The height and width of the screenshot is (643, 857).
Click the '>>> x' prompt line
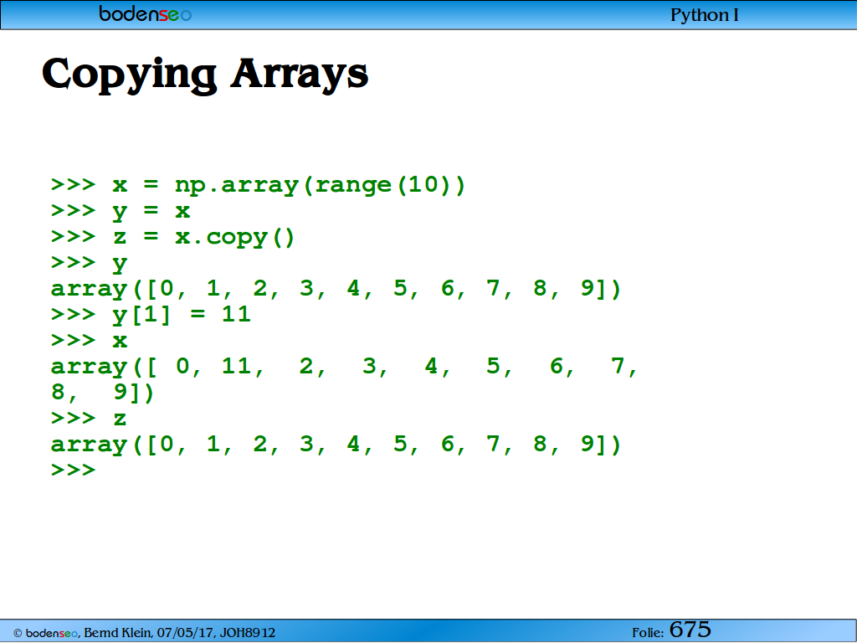[89, 341]
